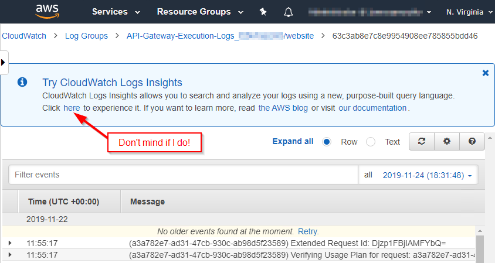Image resolution: width=495 pixels, height=263 pixels.
Task: Select the 'all' time range option
Action: [368, 175]
